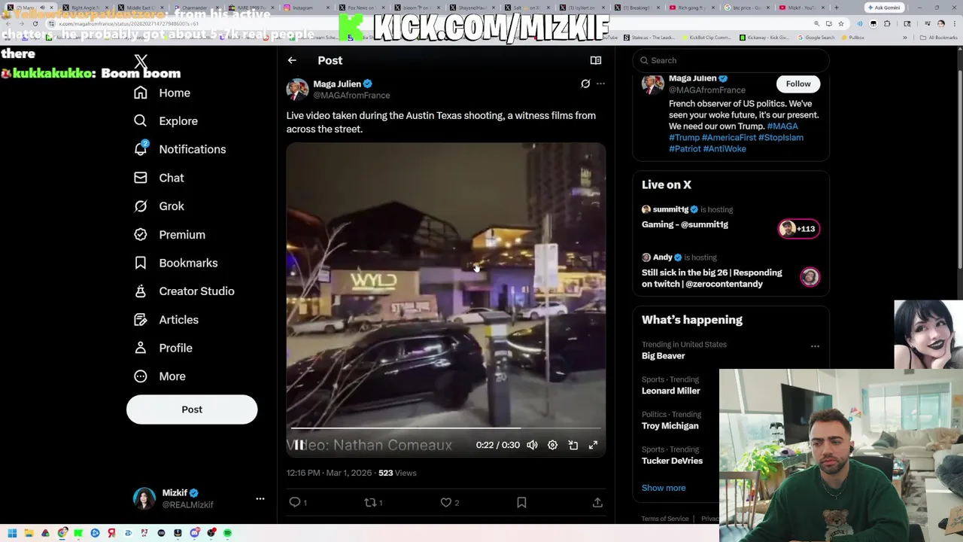This screenshot has height=542, width=963.
Task: Click the reply comment icon
Action: coord(295,502)
